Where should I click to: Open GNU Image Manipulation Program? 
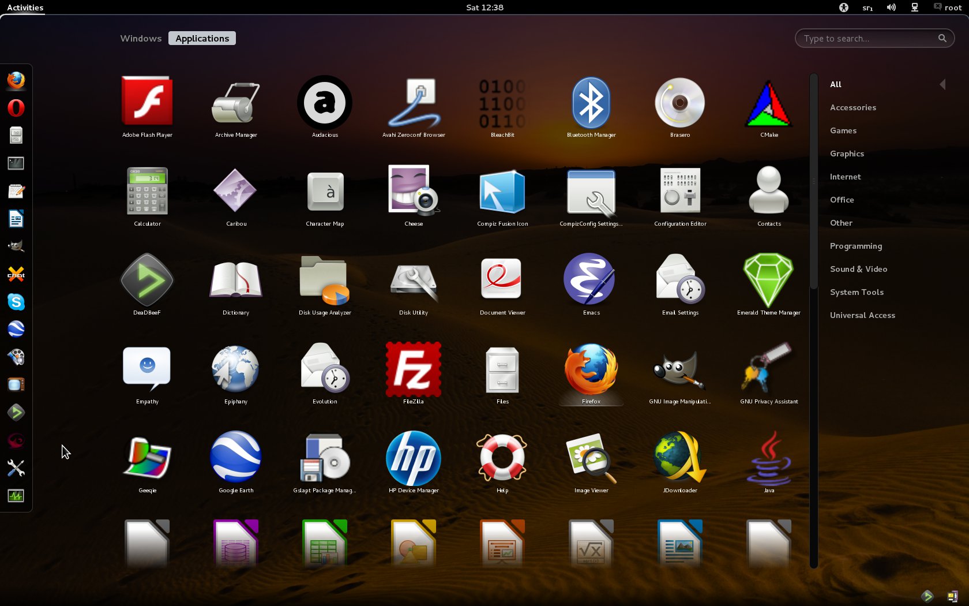(679, 369)
